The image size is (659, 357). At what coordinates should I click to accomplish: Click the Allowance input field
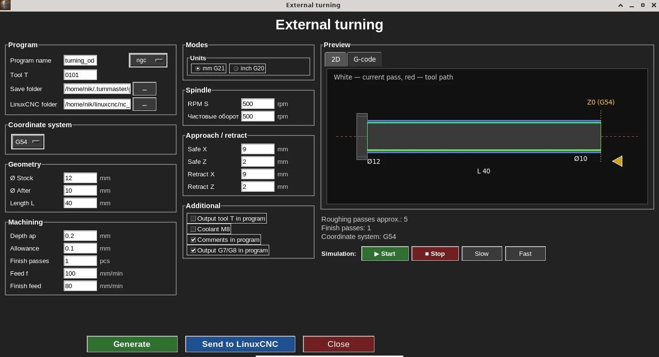[81, 248]
